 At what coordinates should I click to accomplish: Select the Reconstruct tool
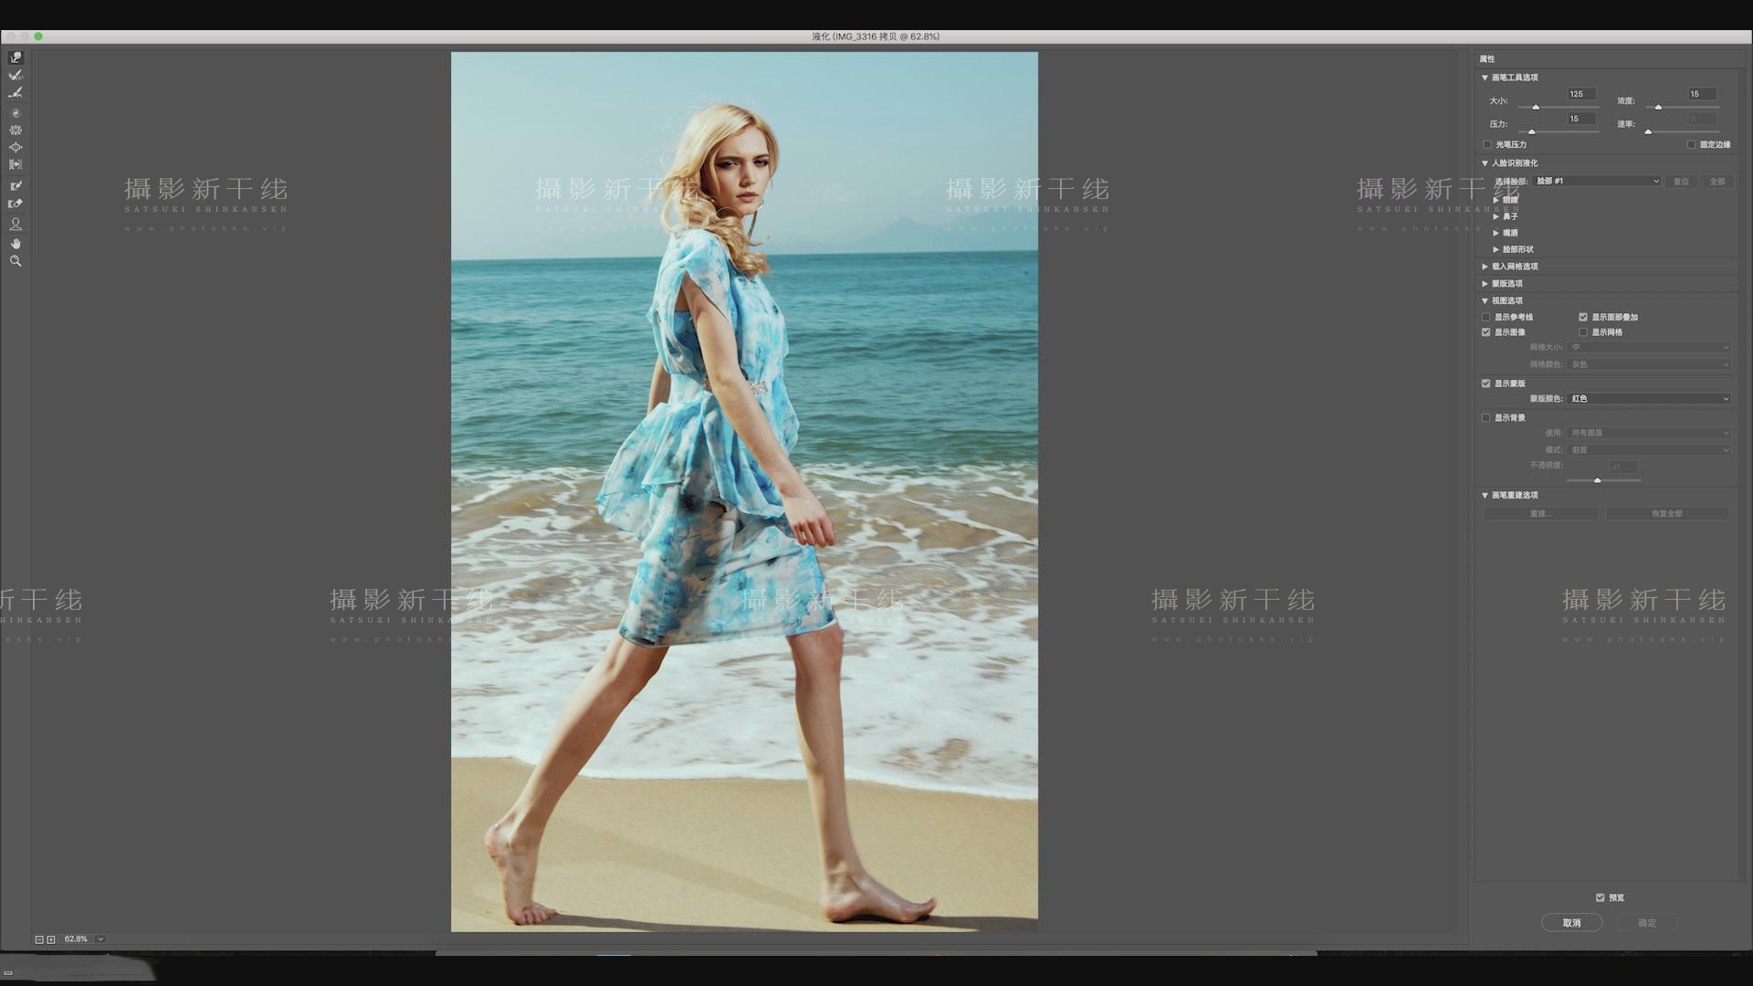point(16,76)
